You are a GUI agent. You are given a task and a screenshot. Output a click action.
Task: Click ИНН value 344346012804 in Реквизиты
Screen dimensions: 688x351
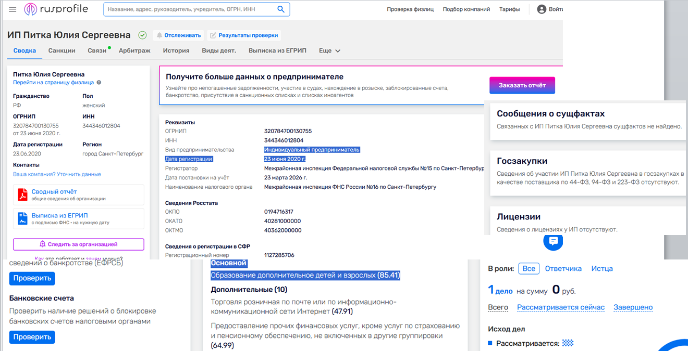click(x=284, y=140)
